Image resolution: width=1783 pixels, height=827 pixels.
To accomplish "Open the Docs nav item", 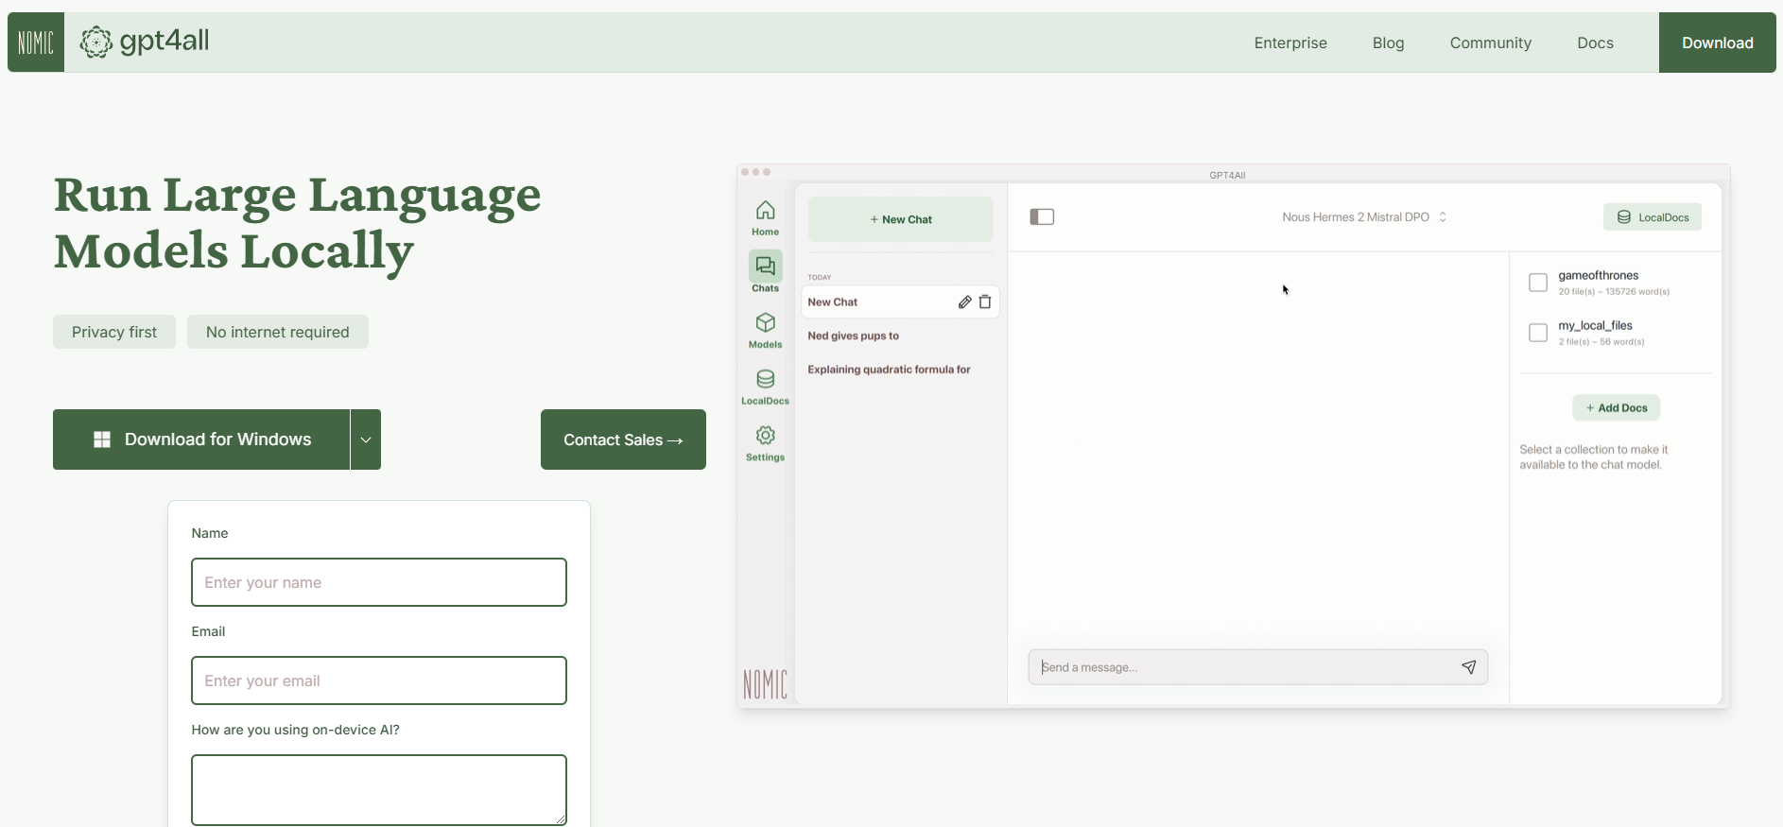I will tap(1595, 43).
